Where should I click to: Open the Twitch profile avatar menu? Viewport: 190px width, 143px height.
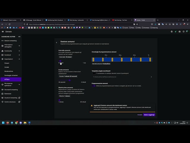click(187, 32)
